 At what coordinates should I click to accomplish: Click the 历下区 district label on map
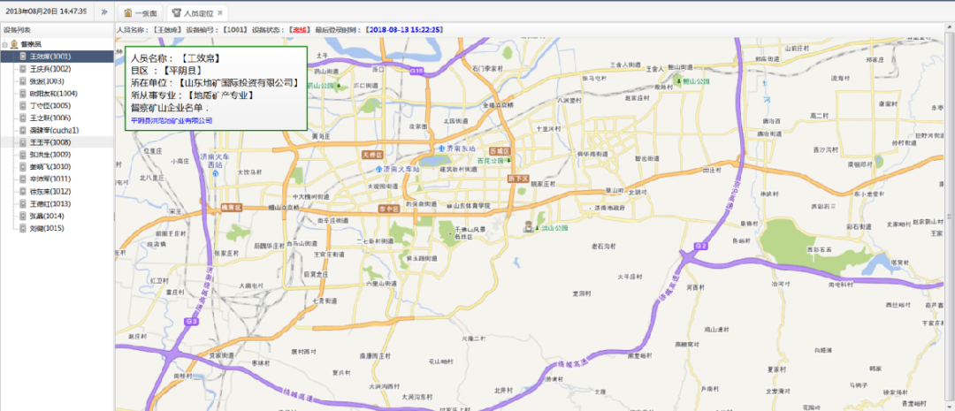516,178
